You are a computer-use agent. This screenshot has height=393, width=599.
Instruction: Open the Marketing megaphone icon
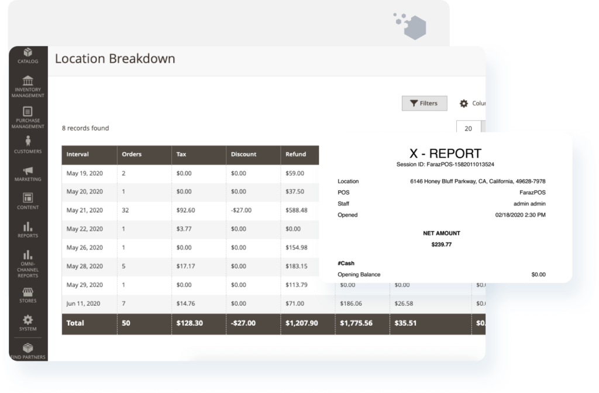click(x=27, y=173)
